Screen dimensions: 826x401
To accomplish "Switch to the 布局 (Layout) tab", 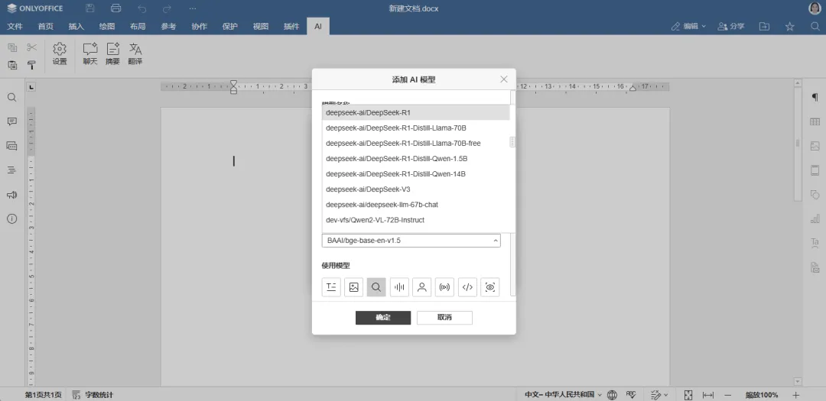I will click(x=138, y=26).
